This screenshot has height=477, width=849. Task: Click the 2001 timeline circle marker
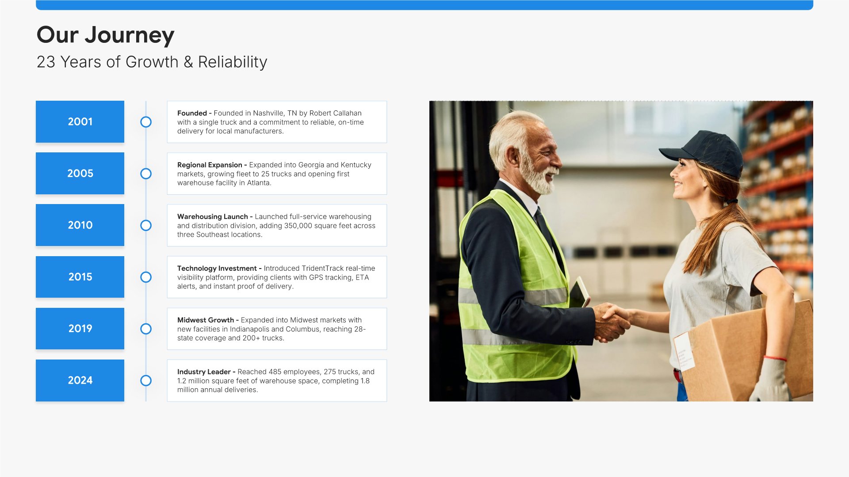coord(146,122)
